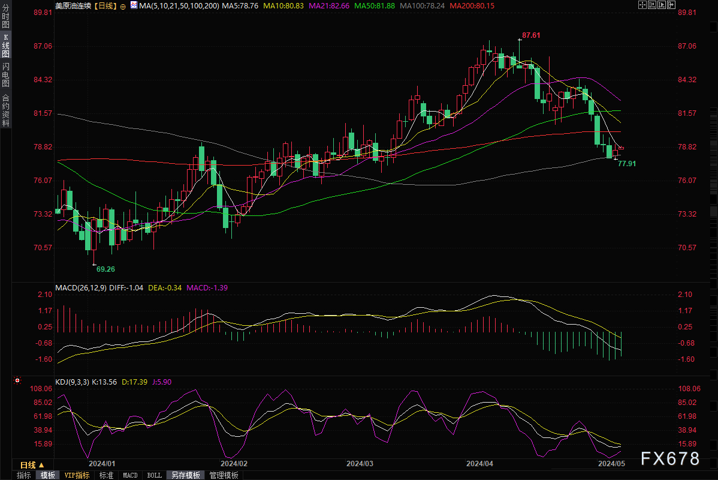Click the chart play-forward axis icon
Image resolution: width=718 pixels, height=480 pixels.
click(662, 5)
